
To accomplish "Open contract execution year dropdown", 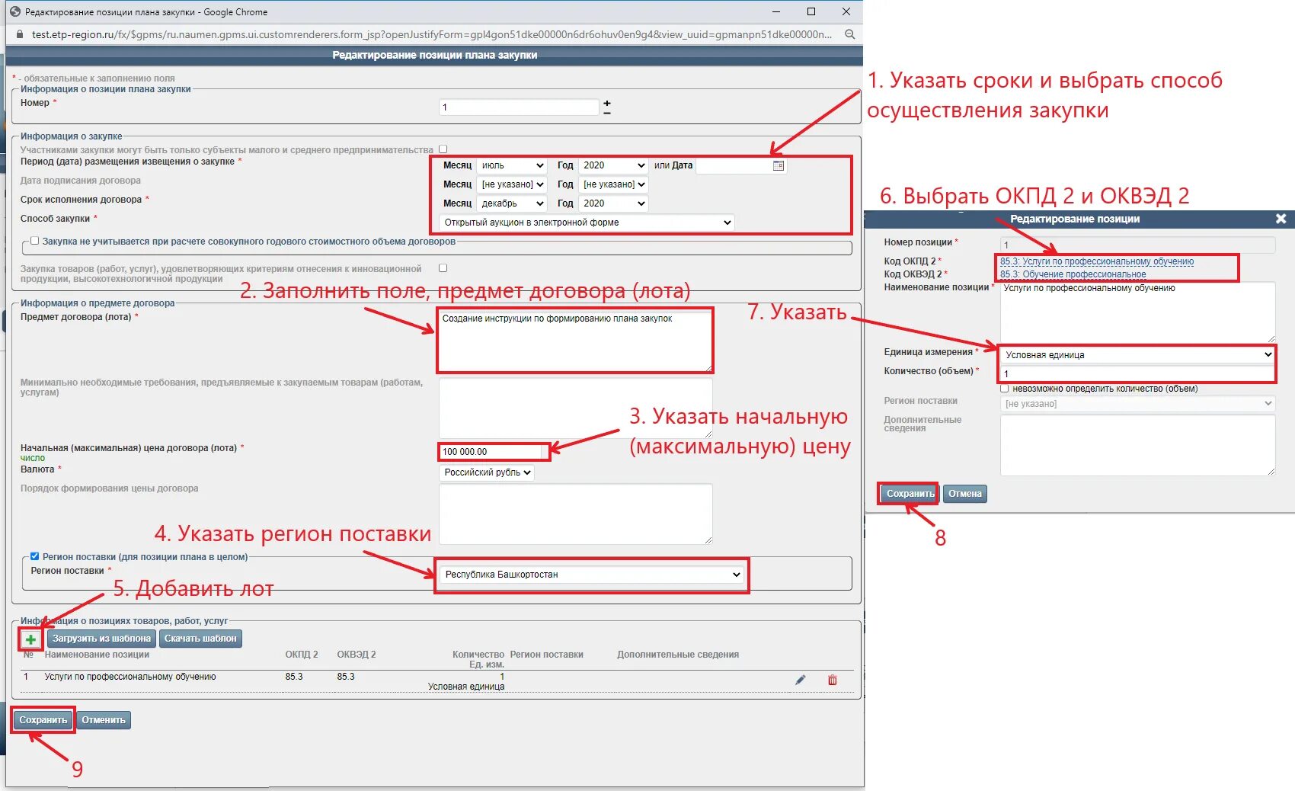I will point(613,203).
